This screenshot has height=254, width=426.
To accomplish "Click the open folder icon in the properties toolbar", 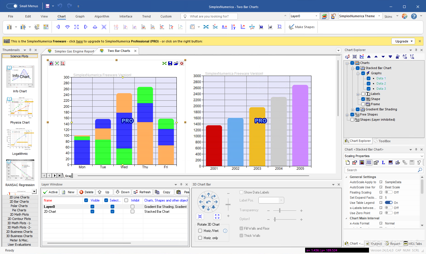I will point(398,163).
